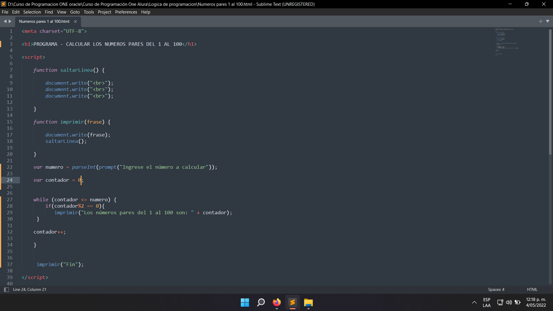Open the Tools menu
The width and height of the screenshot is (553, 311).
tap(89, 12)
